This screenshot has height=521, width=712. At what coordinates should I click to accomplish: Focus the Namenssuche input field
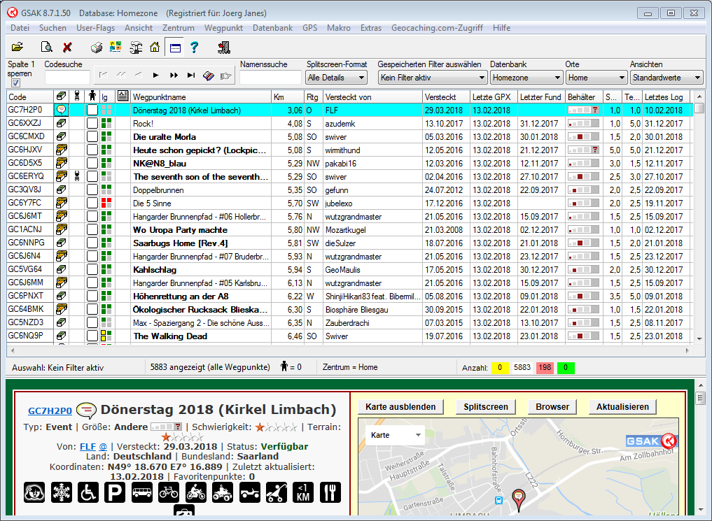point(271,78)
